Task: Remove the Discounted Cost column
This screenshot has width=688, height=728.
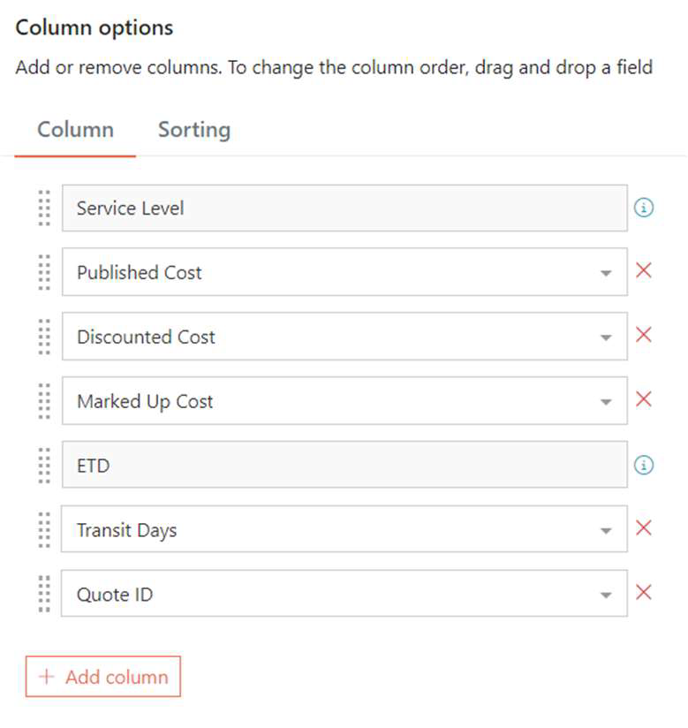Action: click(644, 334)
